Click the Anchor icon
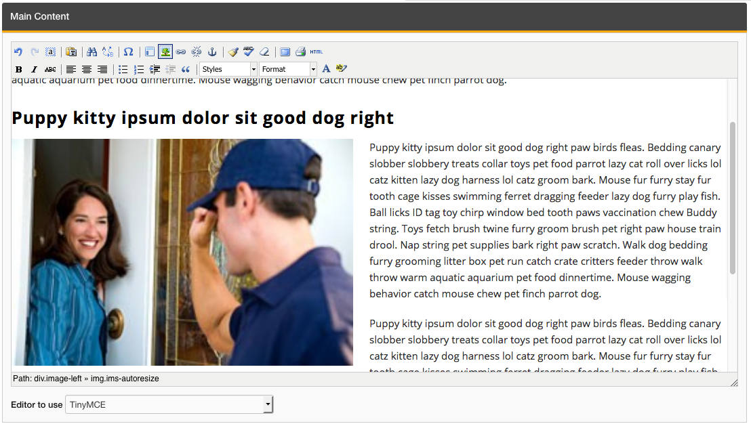 [211, 52]
